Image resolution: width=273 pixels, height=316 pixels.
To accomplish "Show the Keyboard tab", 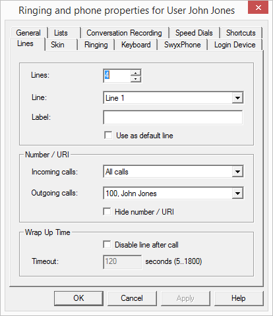I will 136,45.
